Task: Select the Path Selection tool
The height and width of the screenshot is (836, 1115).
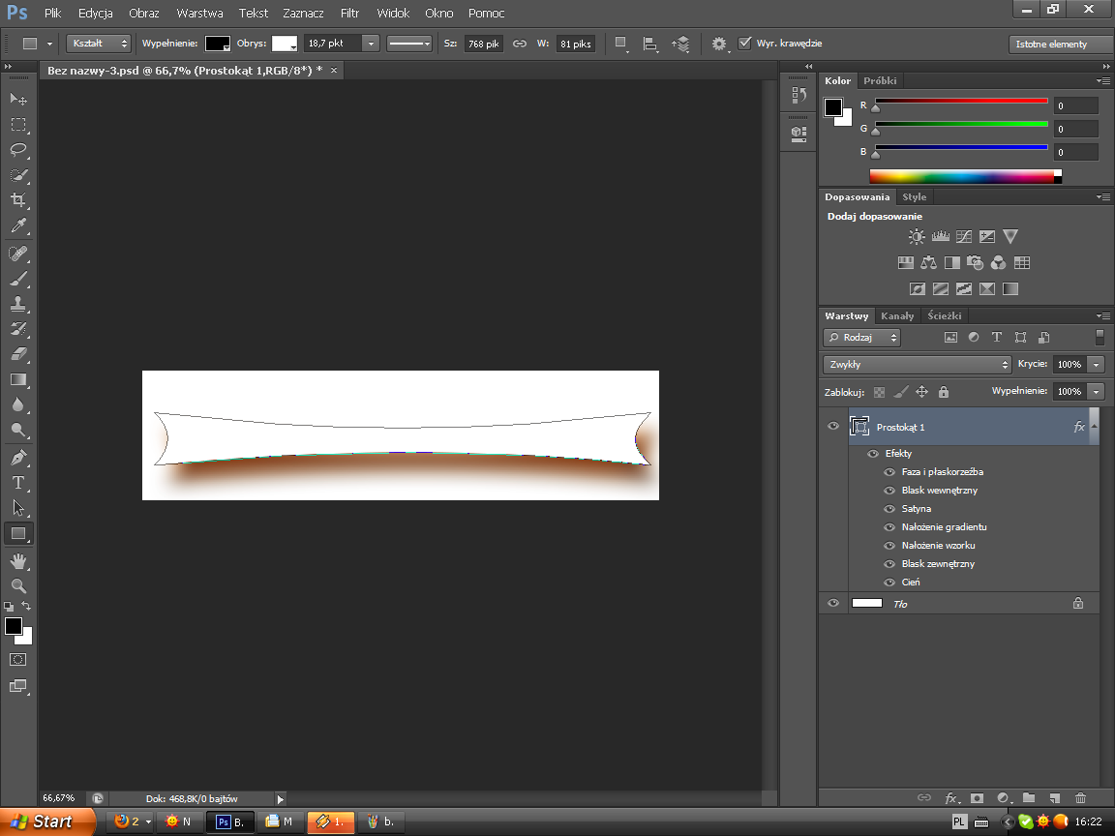Action: pos(18,508)
